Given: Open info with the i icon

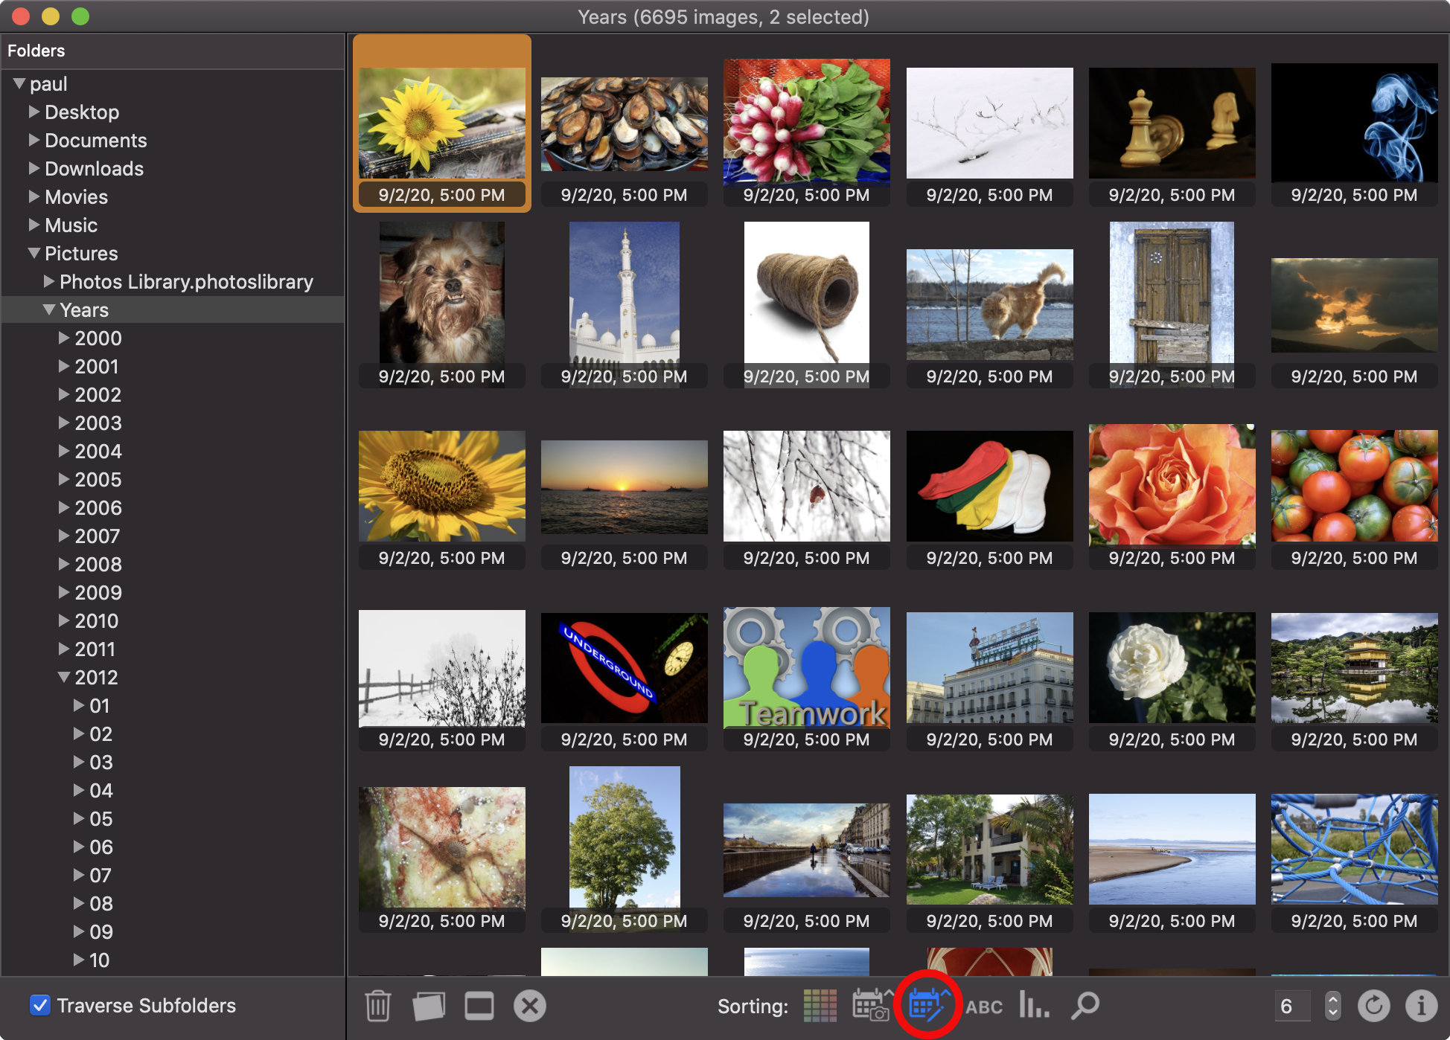Looking at the screenshot, I should [1421, 1006].
